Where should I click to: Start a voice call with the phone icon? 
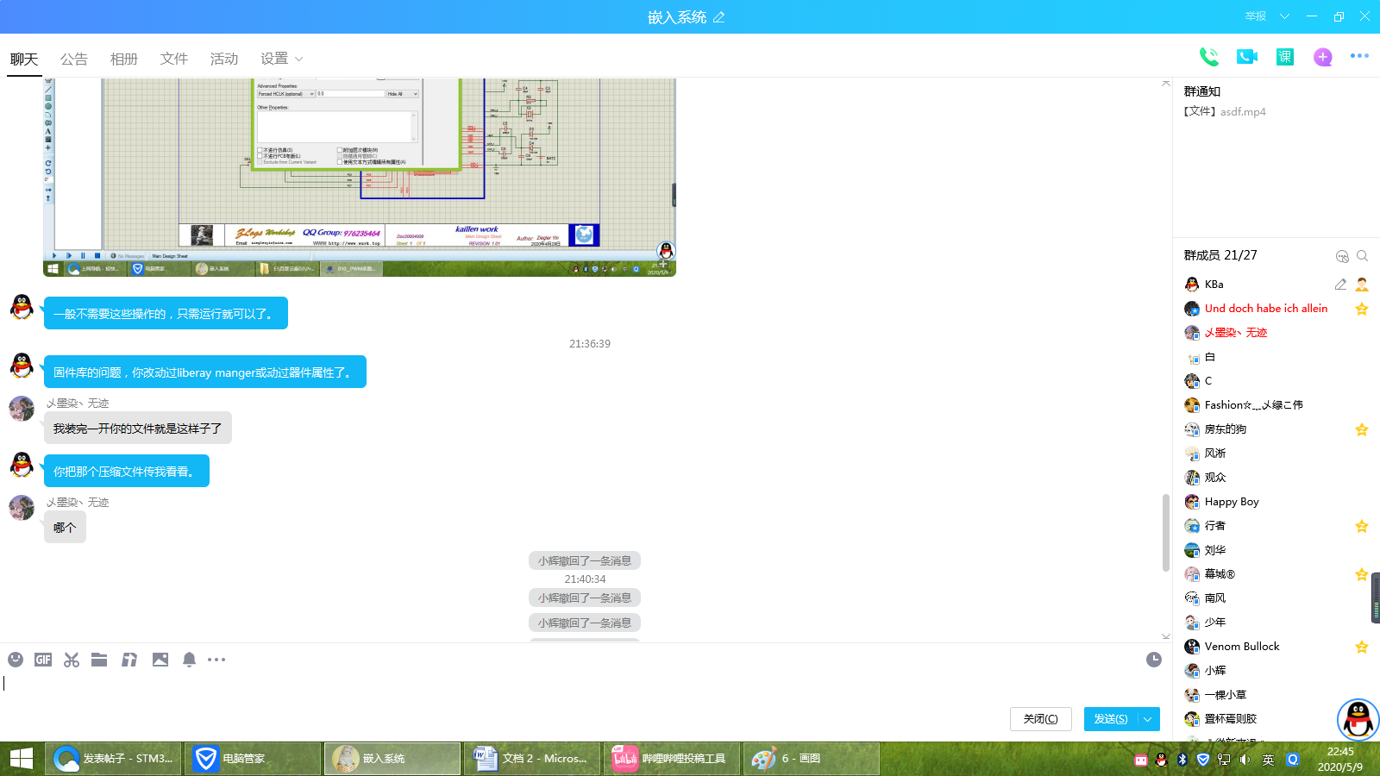(1209, 57)
